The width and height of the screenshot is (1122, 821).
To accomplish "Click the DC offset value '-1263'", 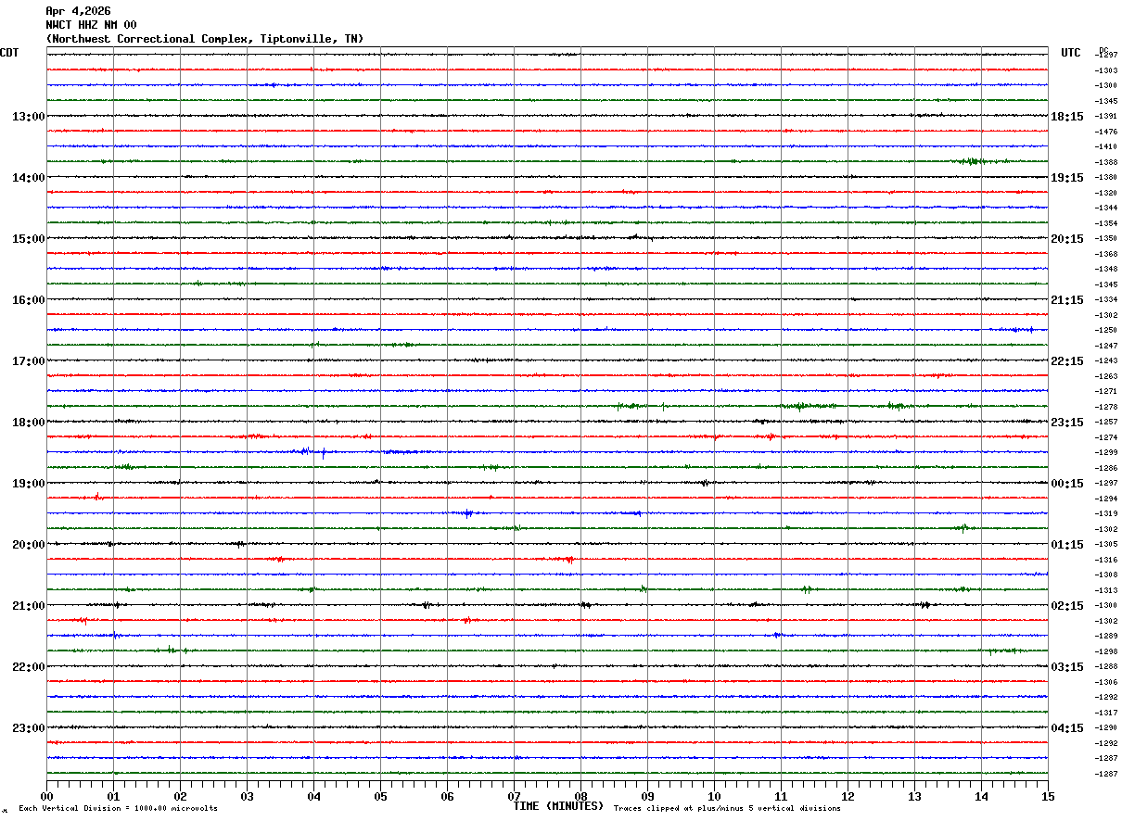I will coord(1105,376).
